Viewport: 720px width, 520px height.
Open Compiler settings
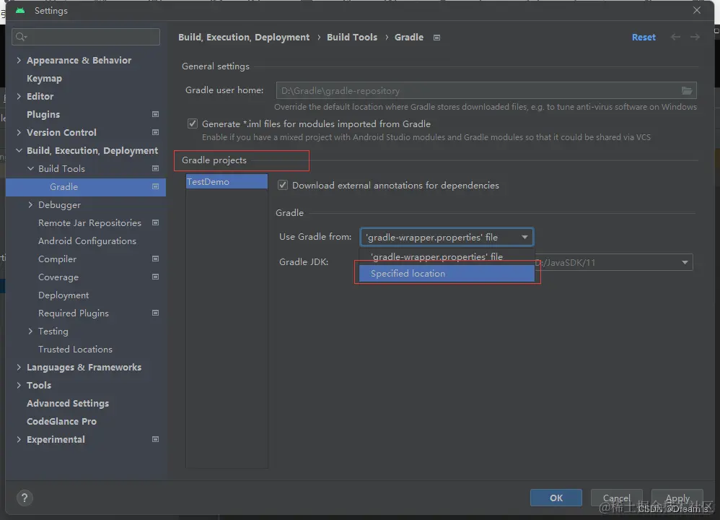click(x=58, y=259)
